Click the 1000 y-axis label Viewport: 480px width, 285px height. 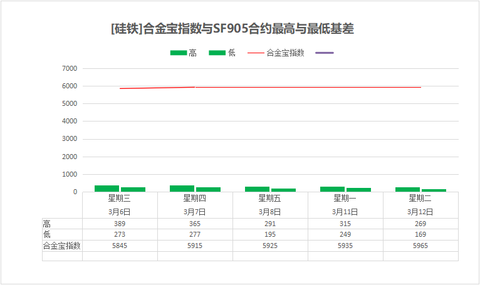click(x=70, y=174)
